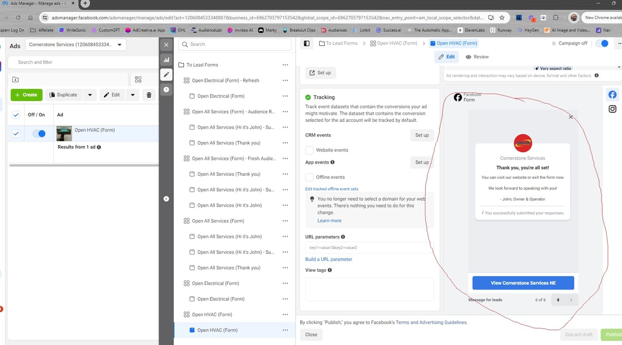This screenshot has height=345, width=622.
Task: Click the App events info icon
Action: 332,162
